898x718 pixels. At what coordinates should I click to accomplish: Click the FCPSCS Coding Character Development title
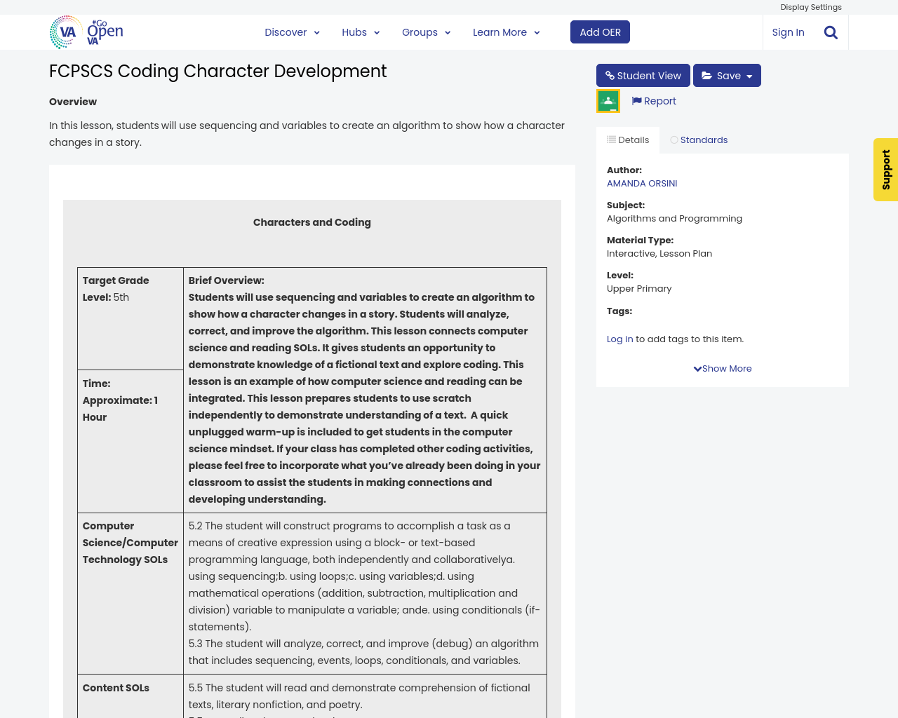pos(217,72)
